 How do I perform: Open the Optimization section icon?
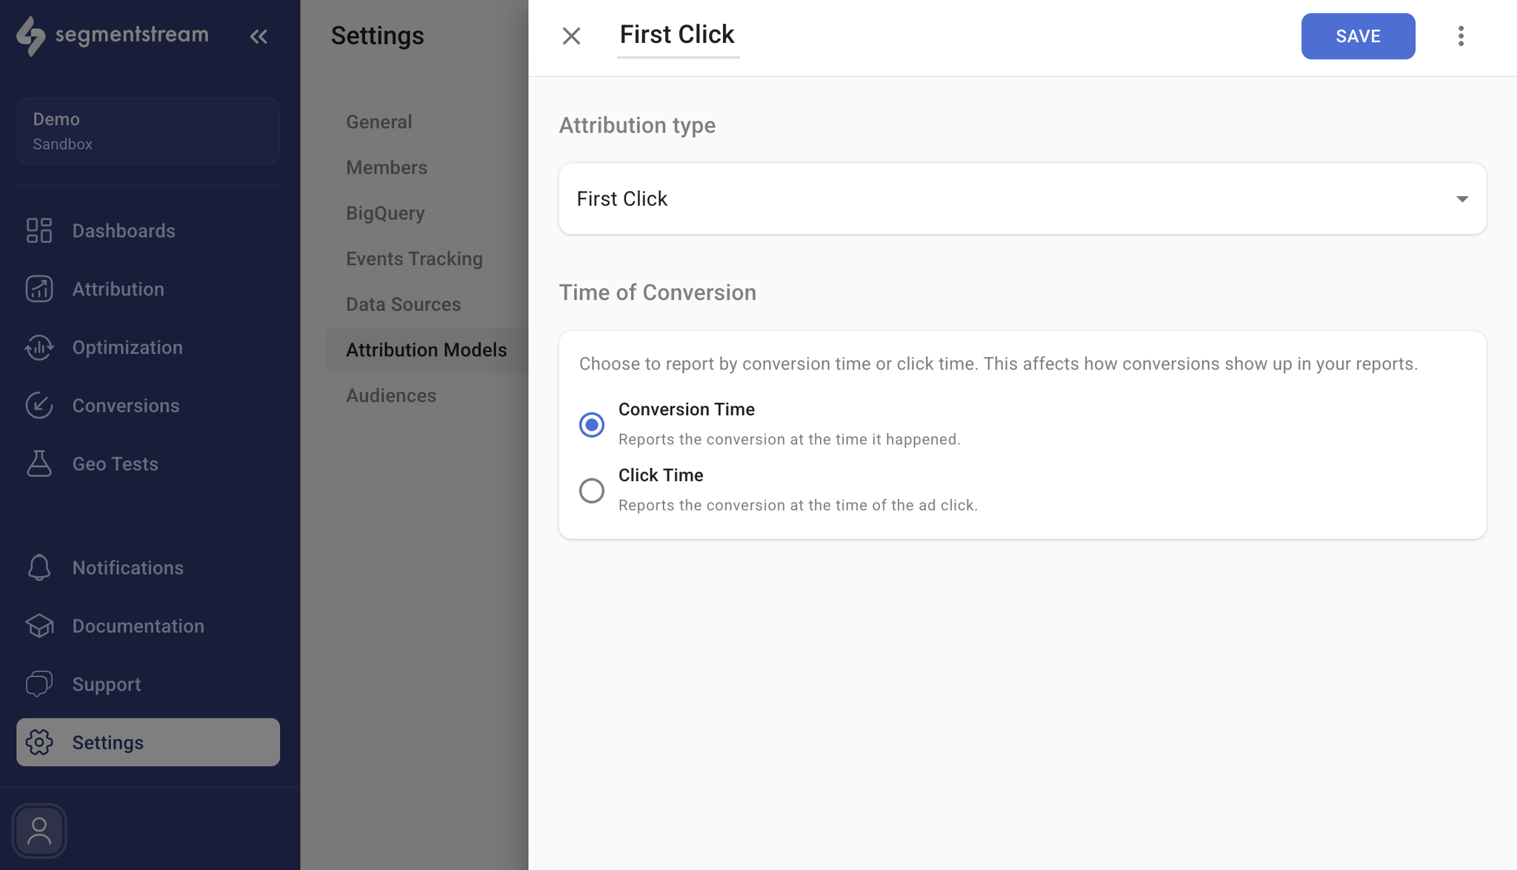[x=39, y=347]
